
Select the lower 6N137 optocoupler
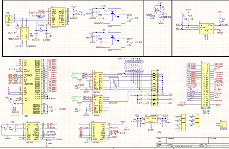coord(114,41)
